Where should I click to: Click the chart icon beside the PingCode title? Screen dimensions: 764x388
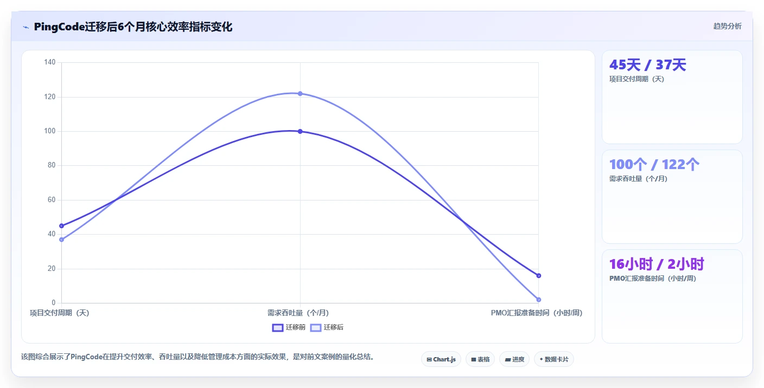pos(26,27)
